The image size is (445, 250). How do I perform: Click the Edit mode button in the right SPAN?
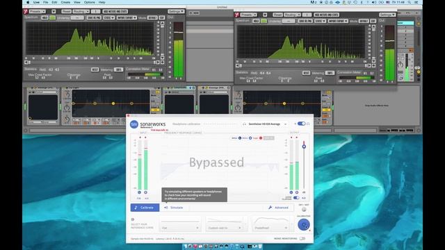point(373,21)
